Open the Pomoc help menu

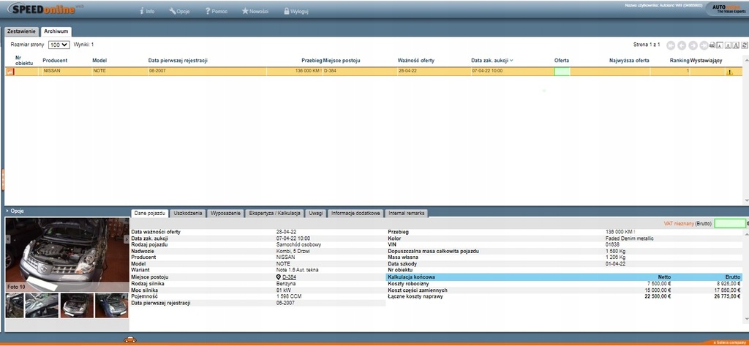[217, 12]
